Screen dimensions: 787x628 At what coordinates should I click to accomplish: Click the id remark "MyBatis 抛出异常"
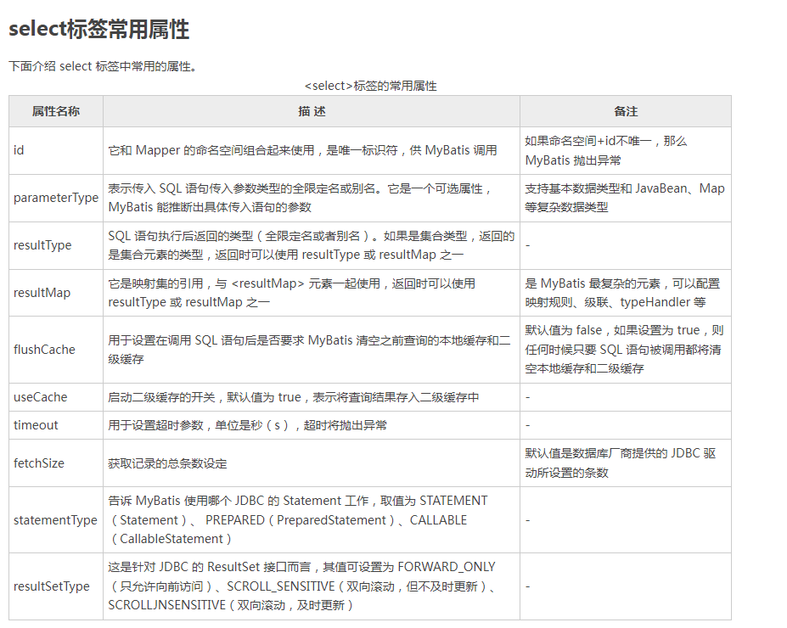(x=573, y=160)
